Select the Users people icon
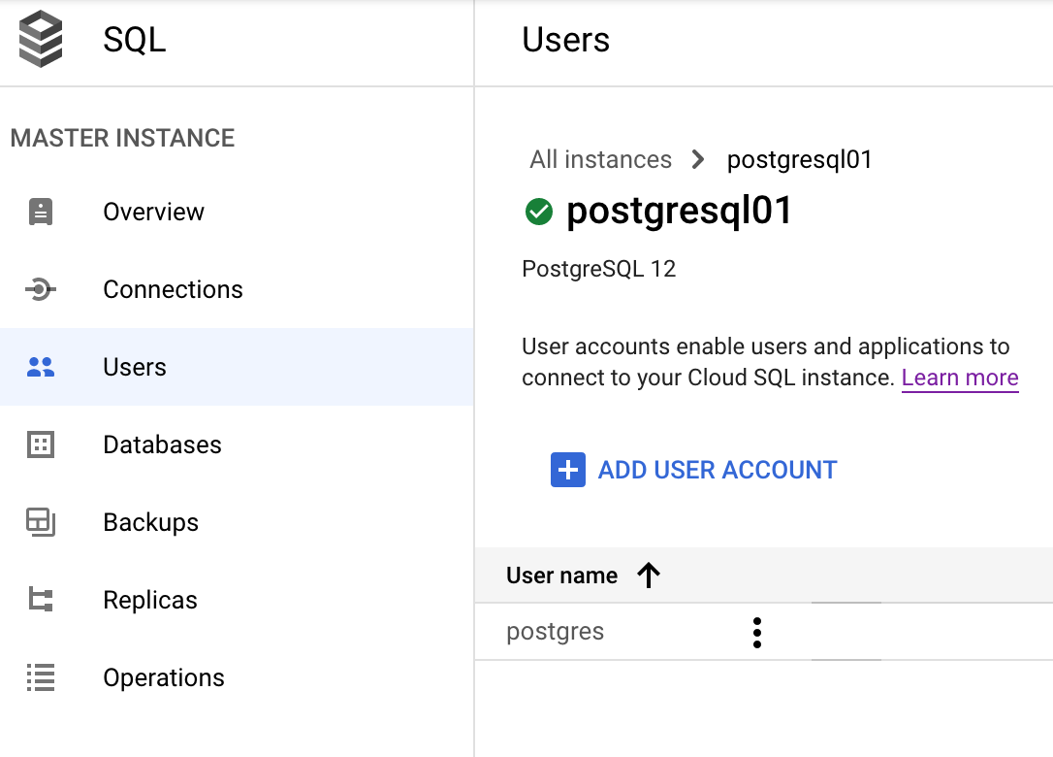 click(41, 367)
